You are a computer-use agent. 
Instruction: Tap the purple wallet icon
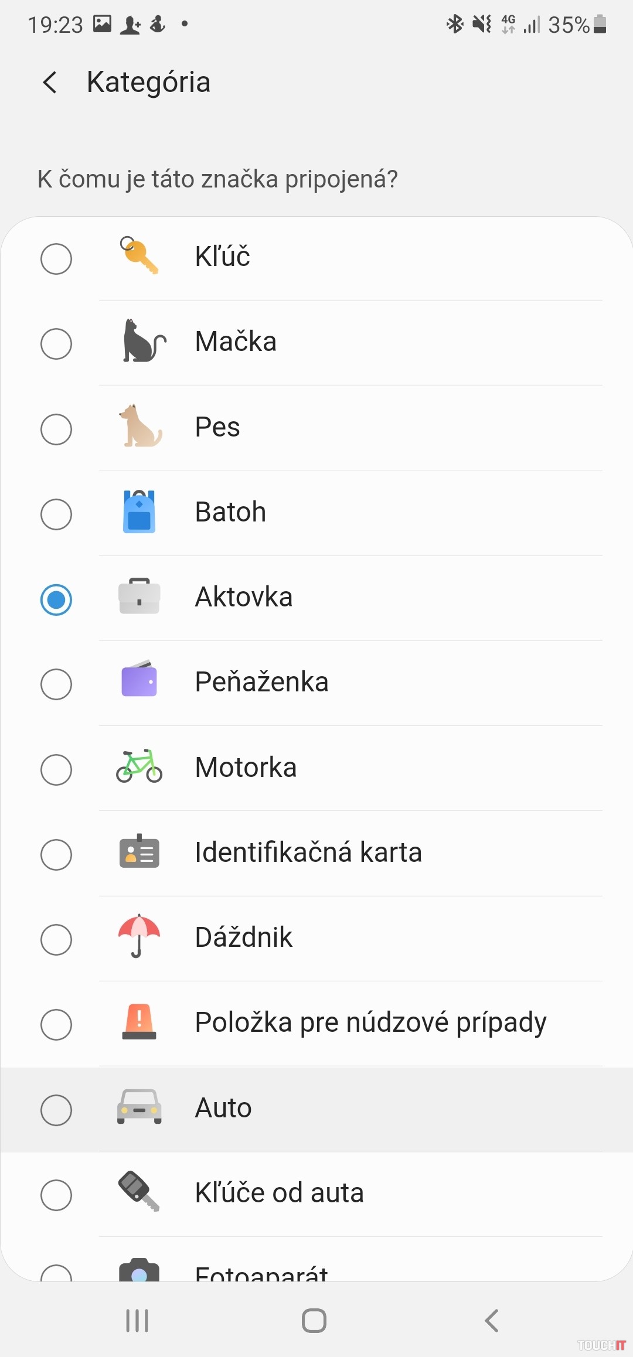139,681
